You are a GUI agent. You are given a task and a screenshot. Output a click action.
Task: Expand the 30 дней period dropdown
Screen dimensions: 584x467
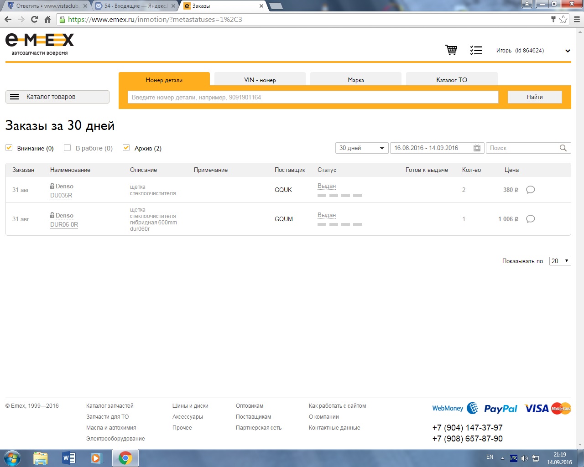[362, 148]
